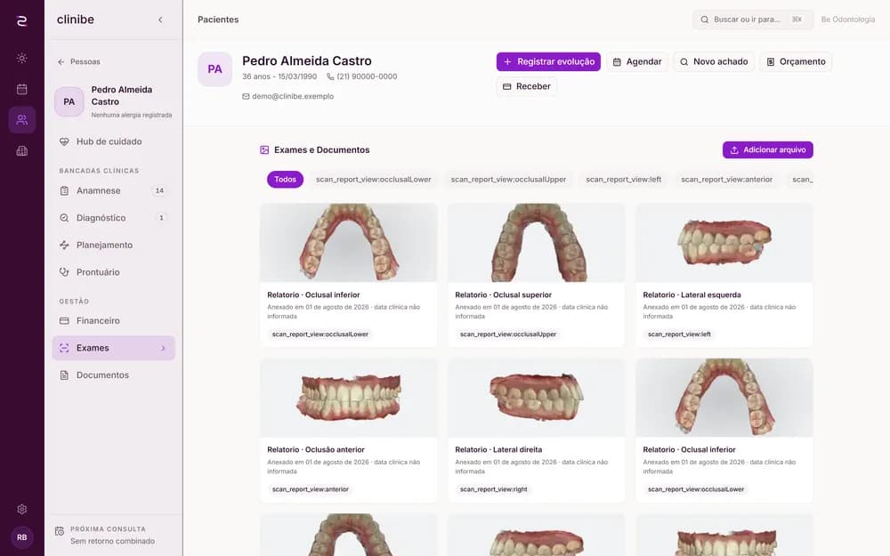Click the Novo achado button
Viewport: 890px width, 556px height.
click(x=714, y=62)
